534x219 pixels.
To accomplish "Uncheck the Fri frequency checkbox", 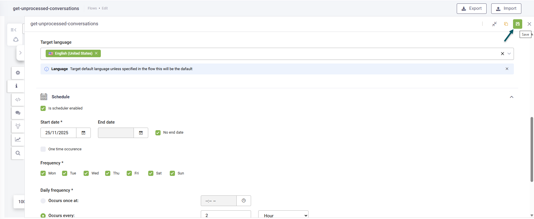I will [x=129, y=173].
